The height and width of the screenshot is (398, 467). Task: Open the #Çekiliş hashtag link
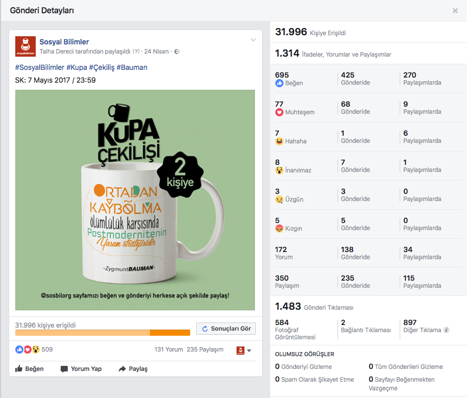click(x=101, y=67)
